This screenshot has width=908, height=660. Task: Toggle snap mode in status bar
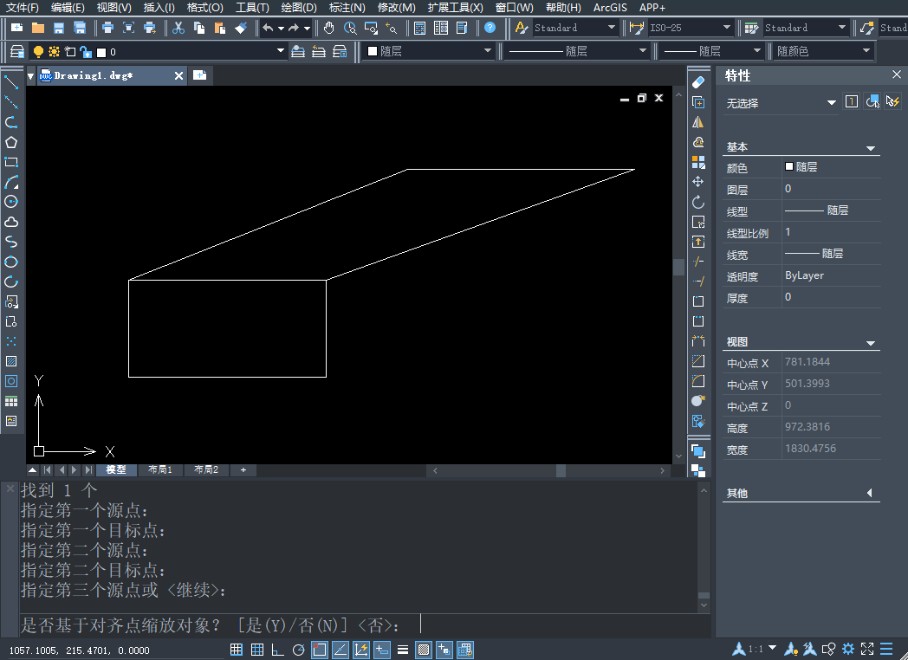[236, 650]
